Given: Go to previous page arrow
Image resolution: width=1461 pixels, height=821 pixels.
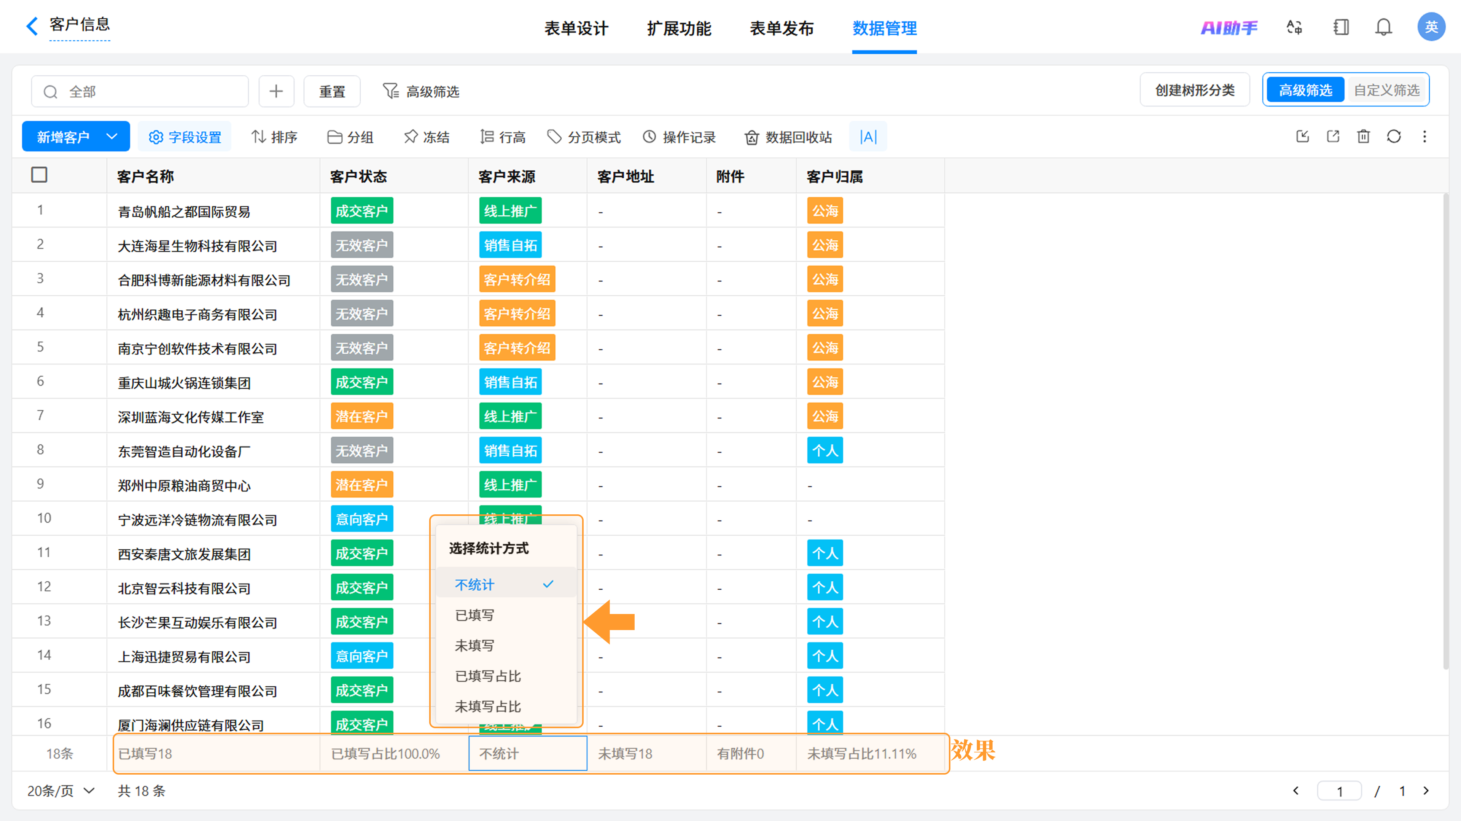Looking at the screenshot, I should tap(1295, 791).
